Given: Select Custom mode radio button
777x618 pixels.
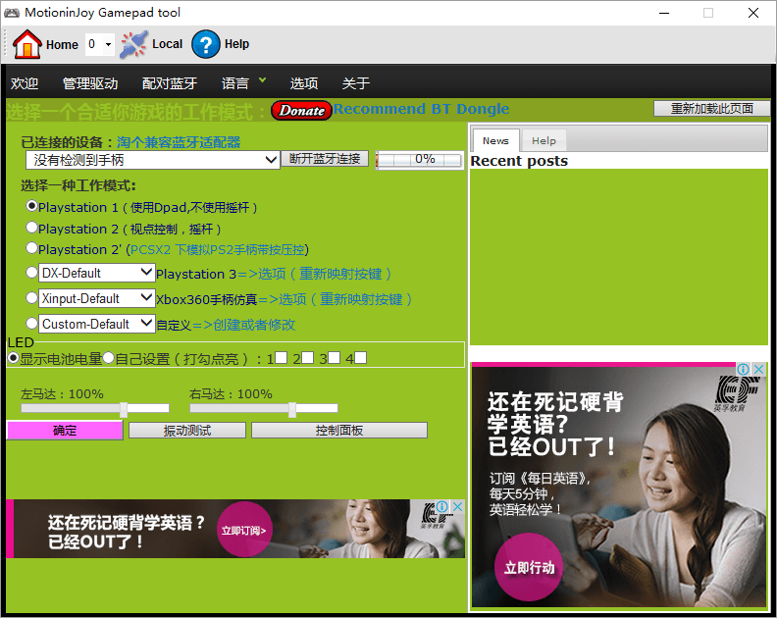Looking at the screenshot, I should 31,323.
